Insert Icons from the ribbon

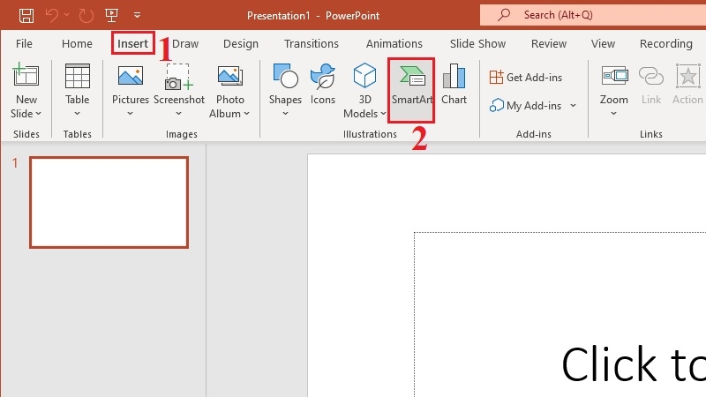(323, 83)
